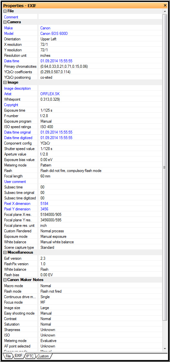
Task: Select the YCbCr coefficients row
Action: [82, 72]
